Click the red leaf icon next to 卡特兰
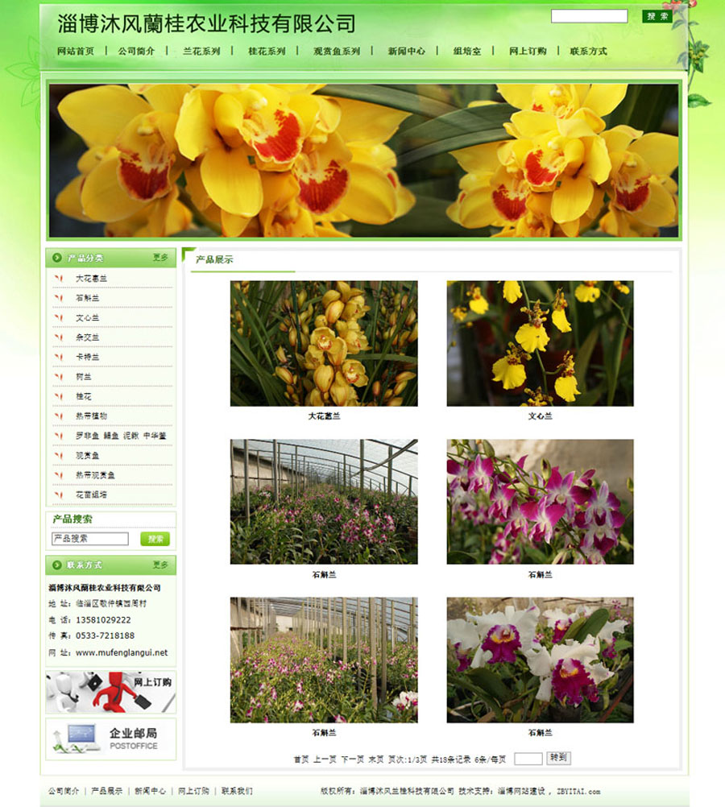Screen dimensions: 725x807 (x=58, y=358)
